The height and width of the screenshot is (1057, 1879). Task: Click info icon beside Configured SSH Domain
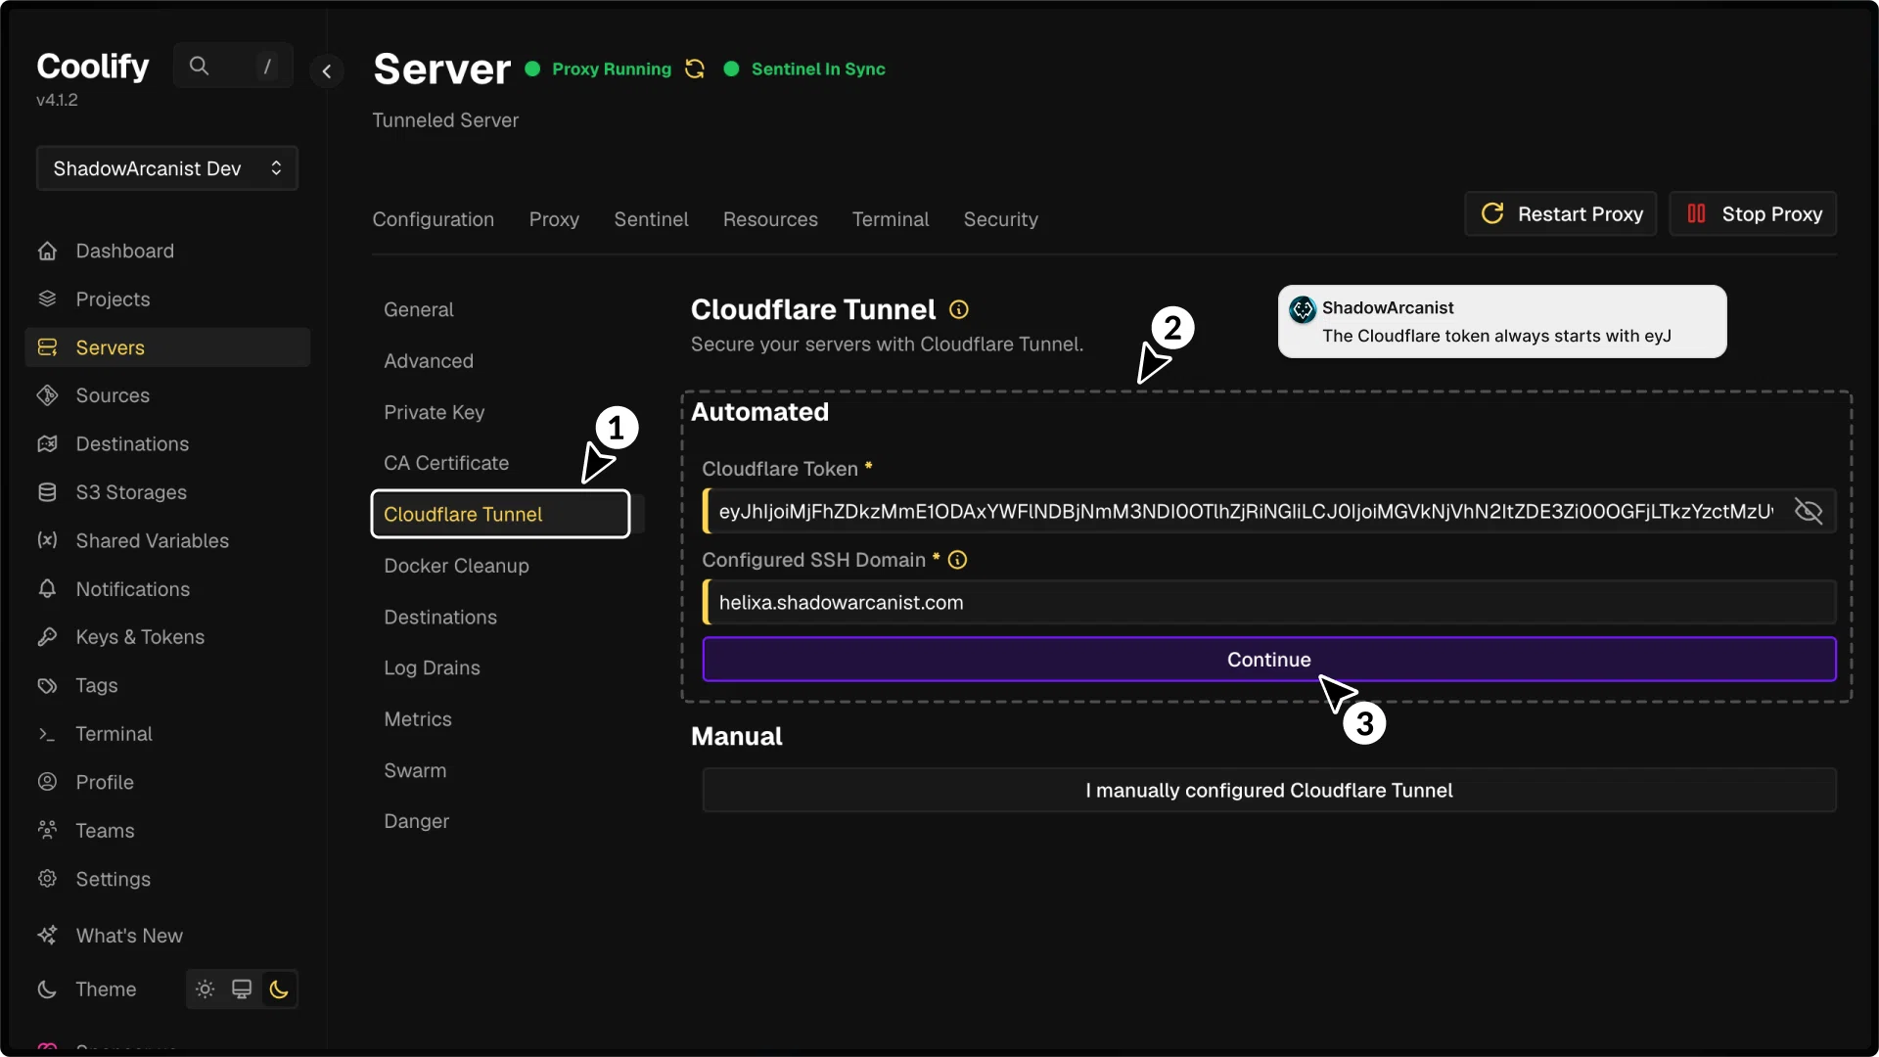click(x=958, y=560)
